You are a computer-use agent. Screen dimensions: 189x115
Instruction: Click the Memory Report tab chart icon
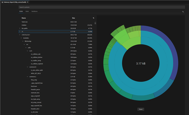click(2, 2)
